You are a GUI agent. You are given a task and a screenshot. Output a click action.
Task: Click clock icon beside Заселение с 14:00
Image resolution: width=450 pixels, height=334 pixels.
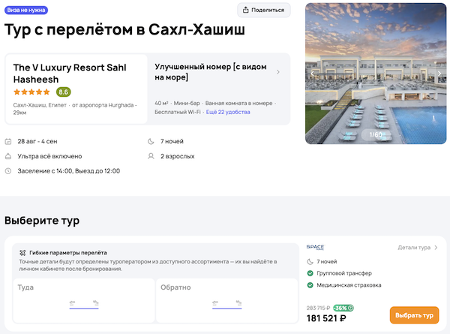[8, 171]
